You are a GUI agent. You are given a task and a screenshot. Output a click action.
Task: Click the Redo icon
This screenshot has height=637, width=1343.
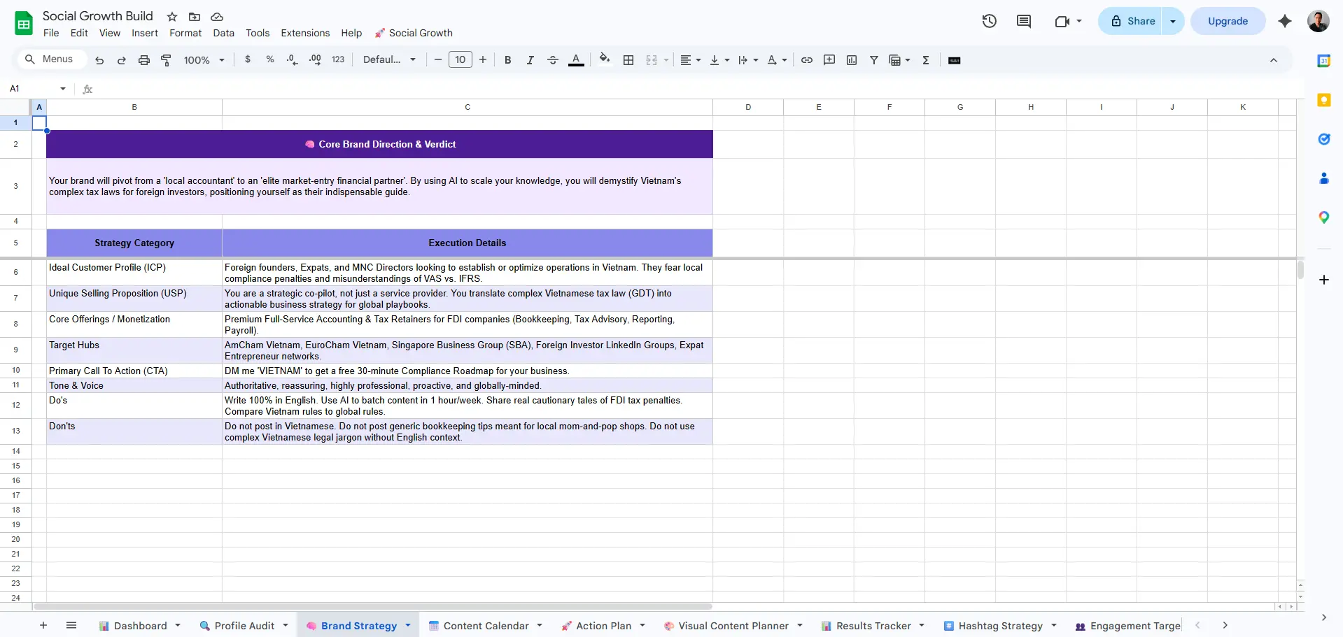(x=122, y=60)
